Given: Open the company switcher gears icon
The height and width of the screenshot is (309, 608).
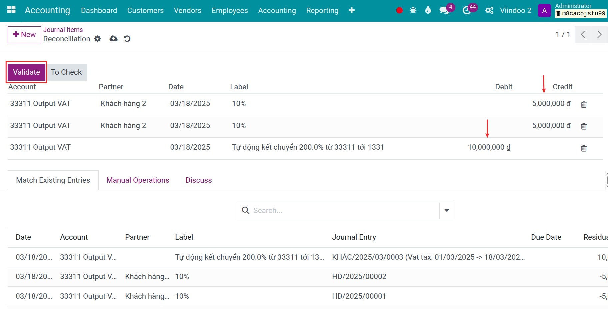Looking at the screenshot, I should (489, 11).
